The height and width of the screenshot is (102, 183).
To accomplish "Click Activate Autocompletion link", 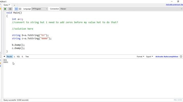I will click(167, 57).
